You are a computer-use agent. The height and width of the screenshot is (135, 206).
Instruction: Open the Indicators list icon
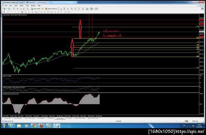tap(87, 9)
